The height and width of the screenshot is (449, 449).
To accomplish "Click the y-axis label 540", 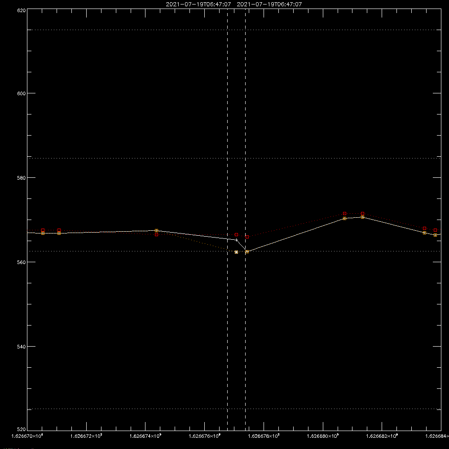I will (22, 347).
